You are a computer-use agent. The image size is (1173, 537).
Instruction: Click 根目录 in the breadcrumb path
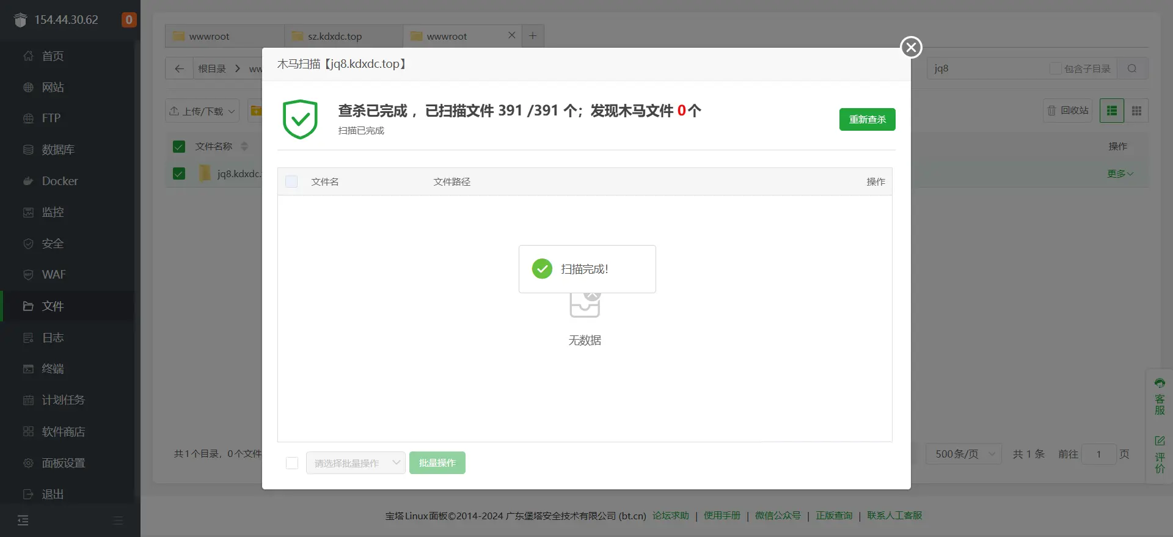(x=212, y=68)
